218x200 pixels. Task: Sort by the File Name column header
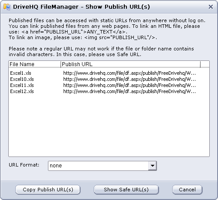click(x=34, y=64)
